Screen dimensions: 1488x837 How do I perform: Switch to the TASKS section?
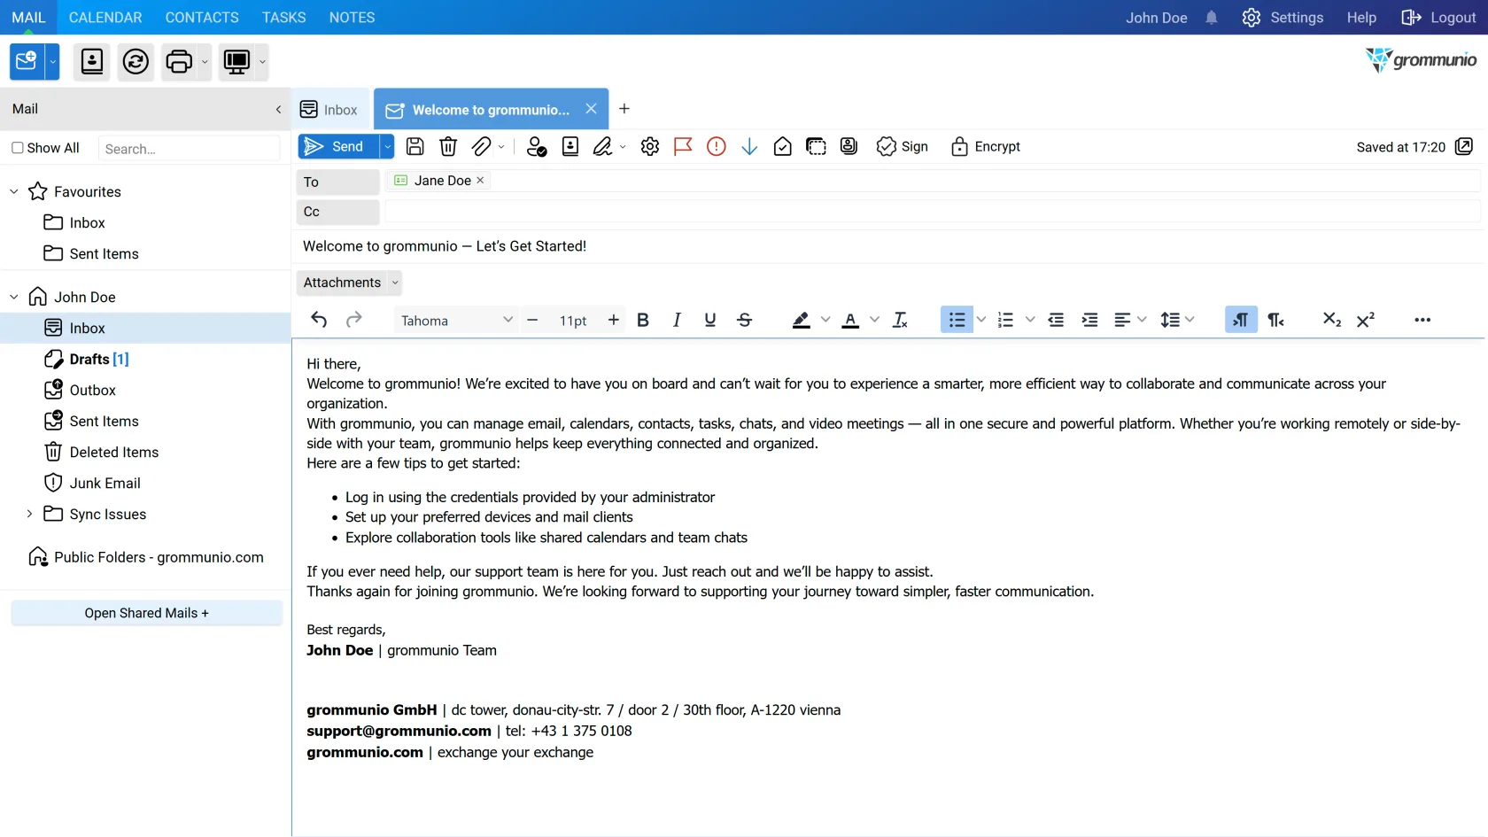click(x=283, y=18)
